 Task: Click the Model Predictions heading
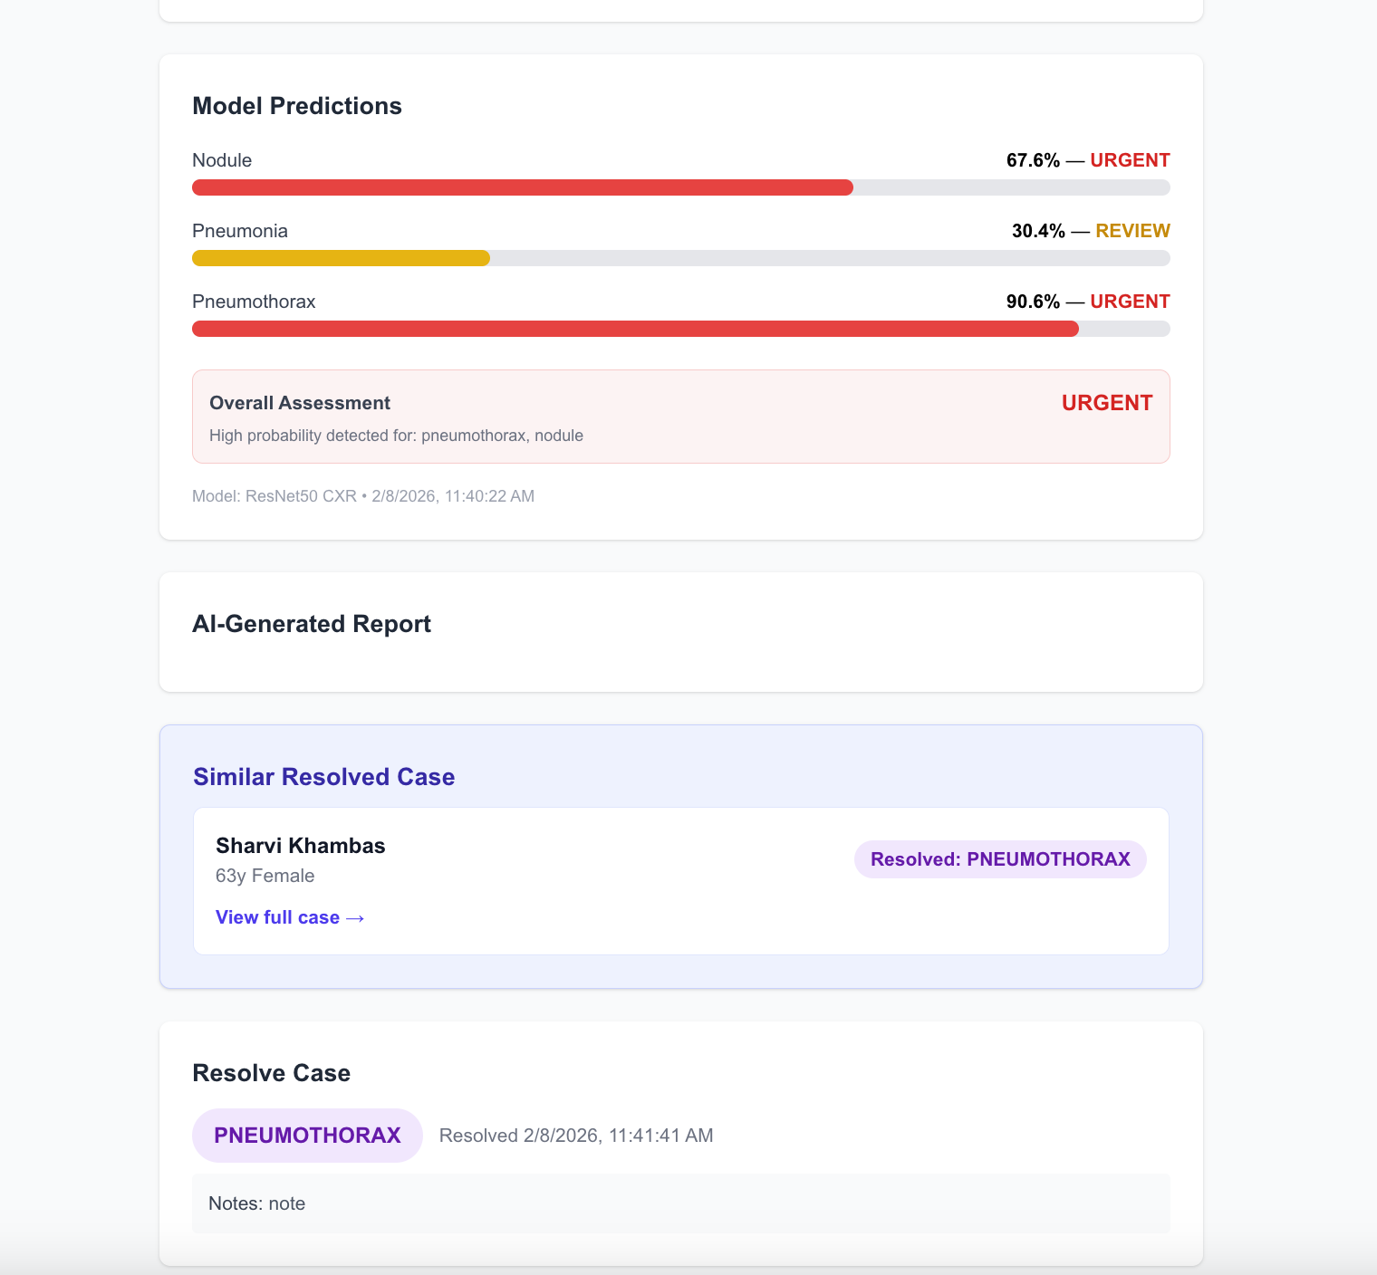point(297,106)
